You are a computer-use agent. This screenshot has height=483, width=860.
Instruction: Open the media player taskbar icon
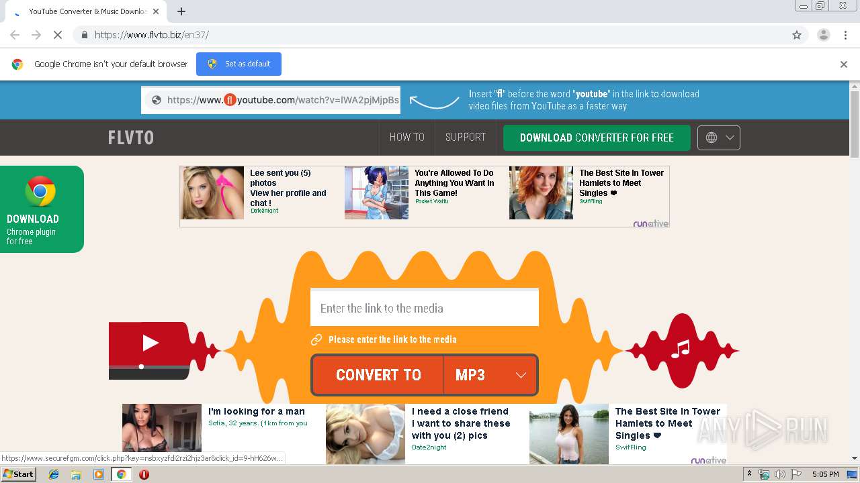[99, 474]
